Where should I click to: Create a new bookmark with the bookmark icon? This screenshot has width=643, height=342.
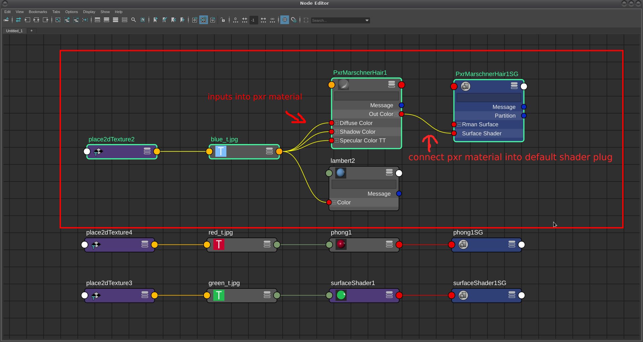155,20
